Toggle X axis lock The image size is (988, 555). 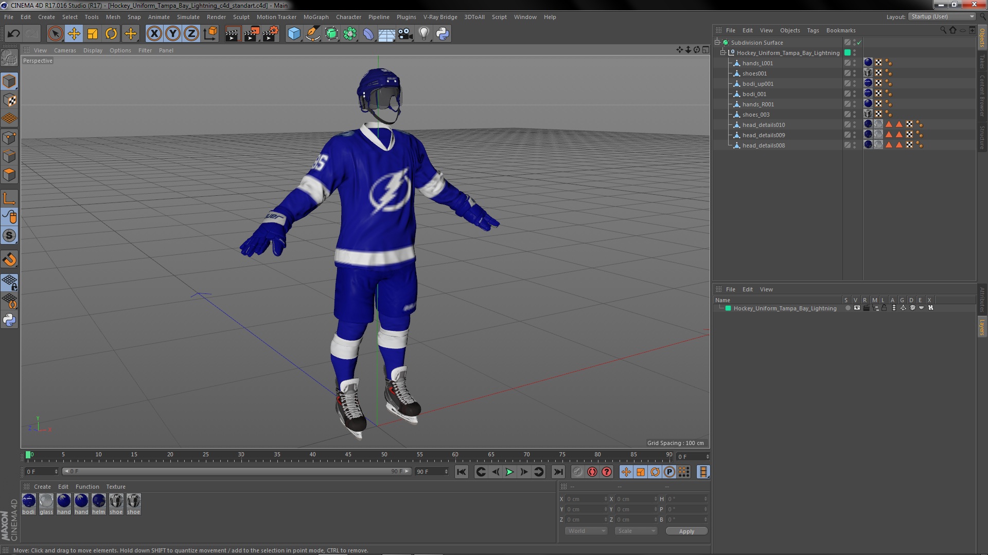coord(154,34)
